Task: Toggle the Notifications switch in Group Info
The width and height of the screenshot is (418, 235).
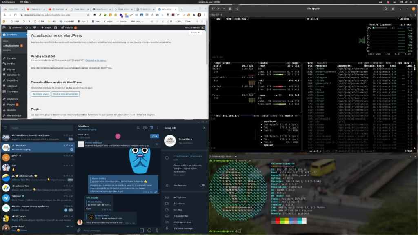Action: coord(202,185)
